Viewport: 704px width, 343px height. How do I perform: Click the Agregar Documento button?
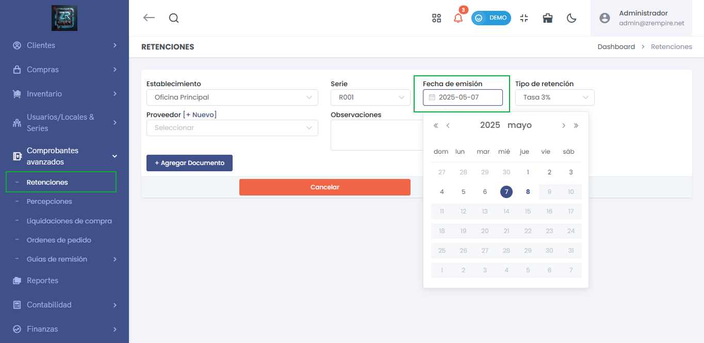189,162
